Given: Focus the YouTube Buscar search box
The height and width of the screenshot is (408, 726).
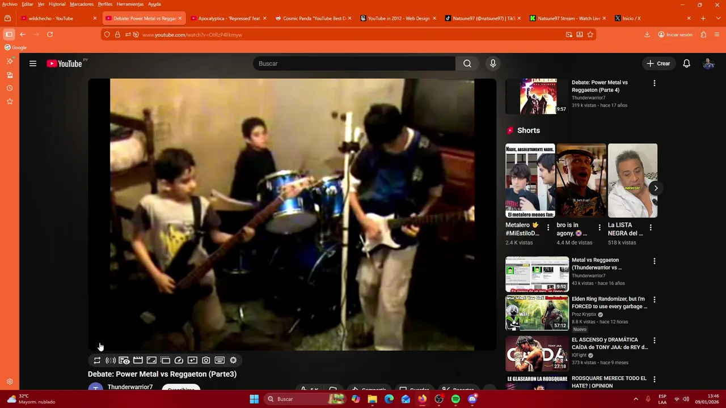Looking at the screenshot, I should 354,63.
